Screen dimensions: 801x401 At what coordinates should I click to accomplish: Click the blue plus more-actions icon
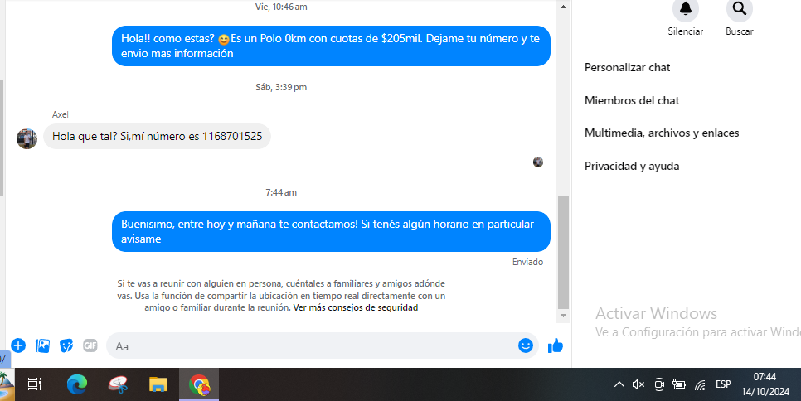pyautogui.click(x=17, y=345)
